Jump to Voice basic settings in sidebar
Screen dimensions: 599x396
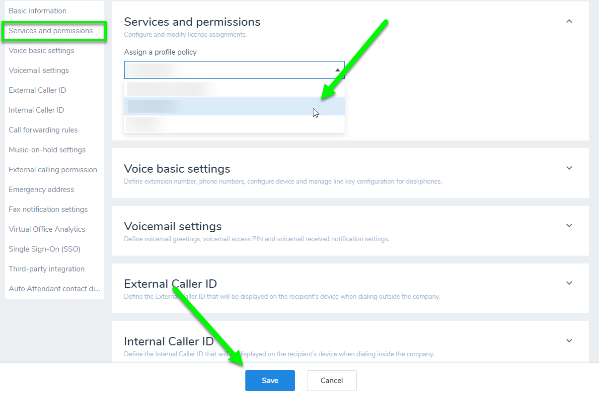pyautogui.click(x=42, y=51)
